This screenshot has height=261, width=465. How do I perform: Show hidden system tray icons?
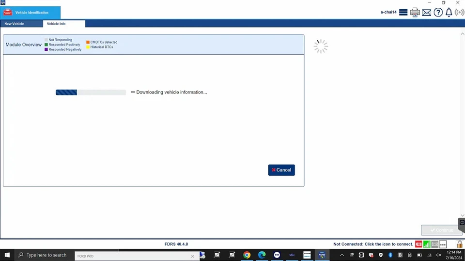pyautogui.click(x=342, y=255)
